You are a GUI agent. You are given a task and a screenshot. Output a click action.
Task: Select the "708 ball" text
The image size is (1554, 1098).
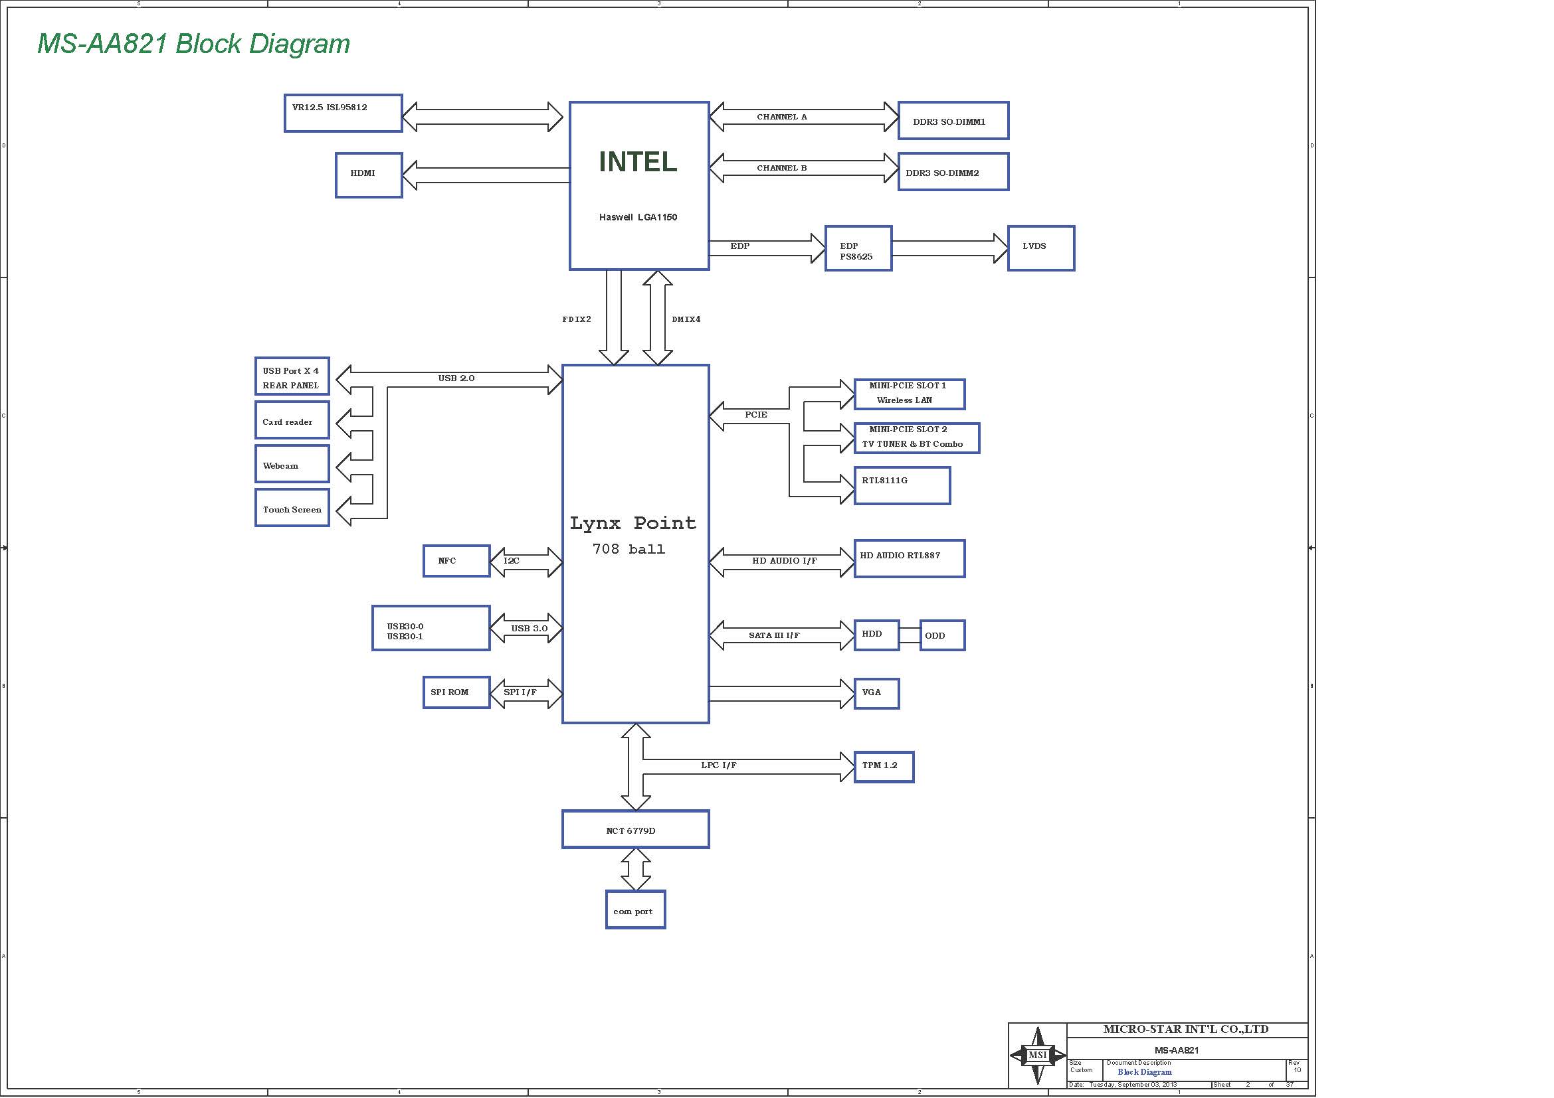pos(629,549)
